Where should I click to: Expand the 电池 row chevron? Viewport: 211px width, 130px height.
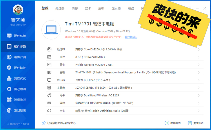(199, 103)
